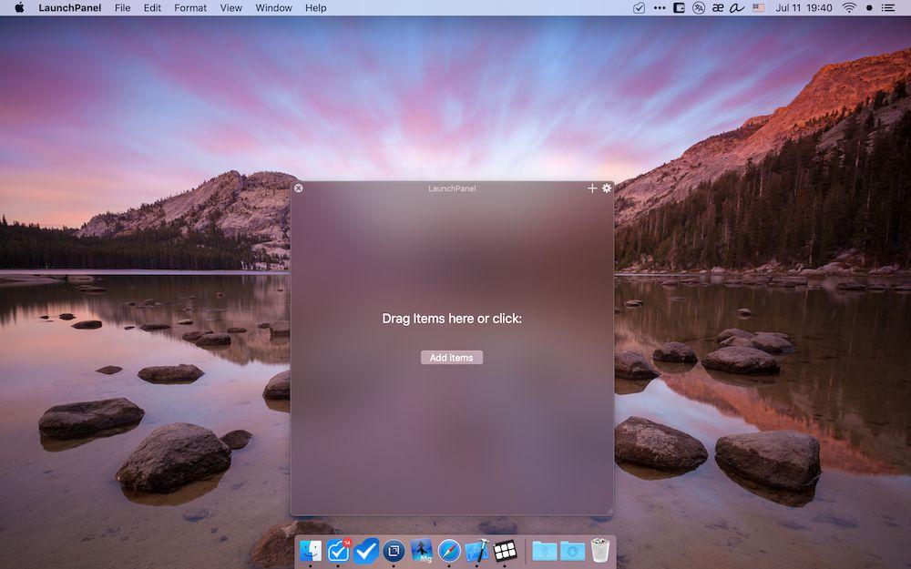Click the checkmark task icon in menu bar
911x569 pixels.
639,8
